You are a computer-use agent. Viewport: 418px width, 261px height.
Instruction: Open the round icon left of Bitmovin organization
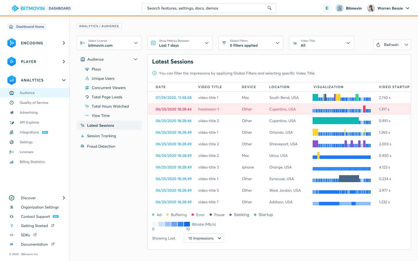pyautogui.click(x=327, y=8)
